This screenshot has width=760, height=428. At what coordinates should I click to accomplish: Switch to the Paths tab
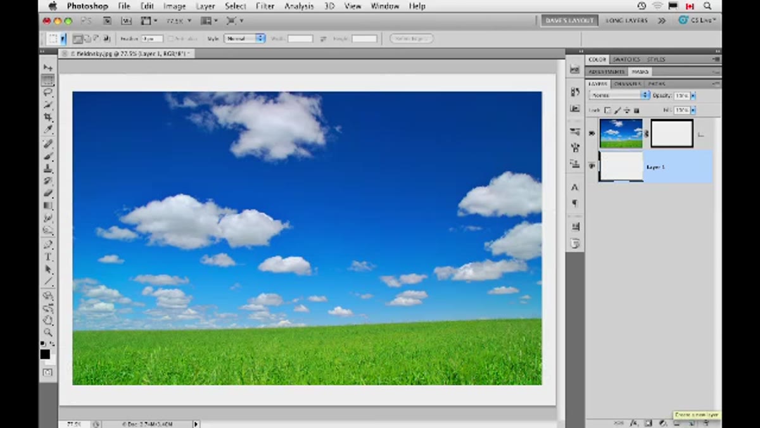point(656,84)
